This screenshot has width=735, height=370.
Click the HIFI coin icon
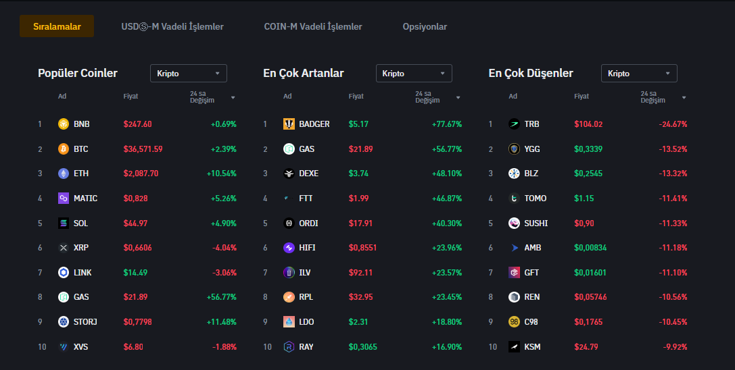pos(289,248)
